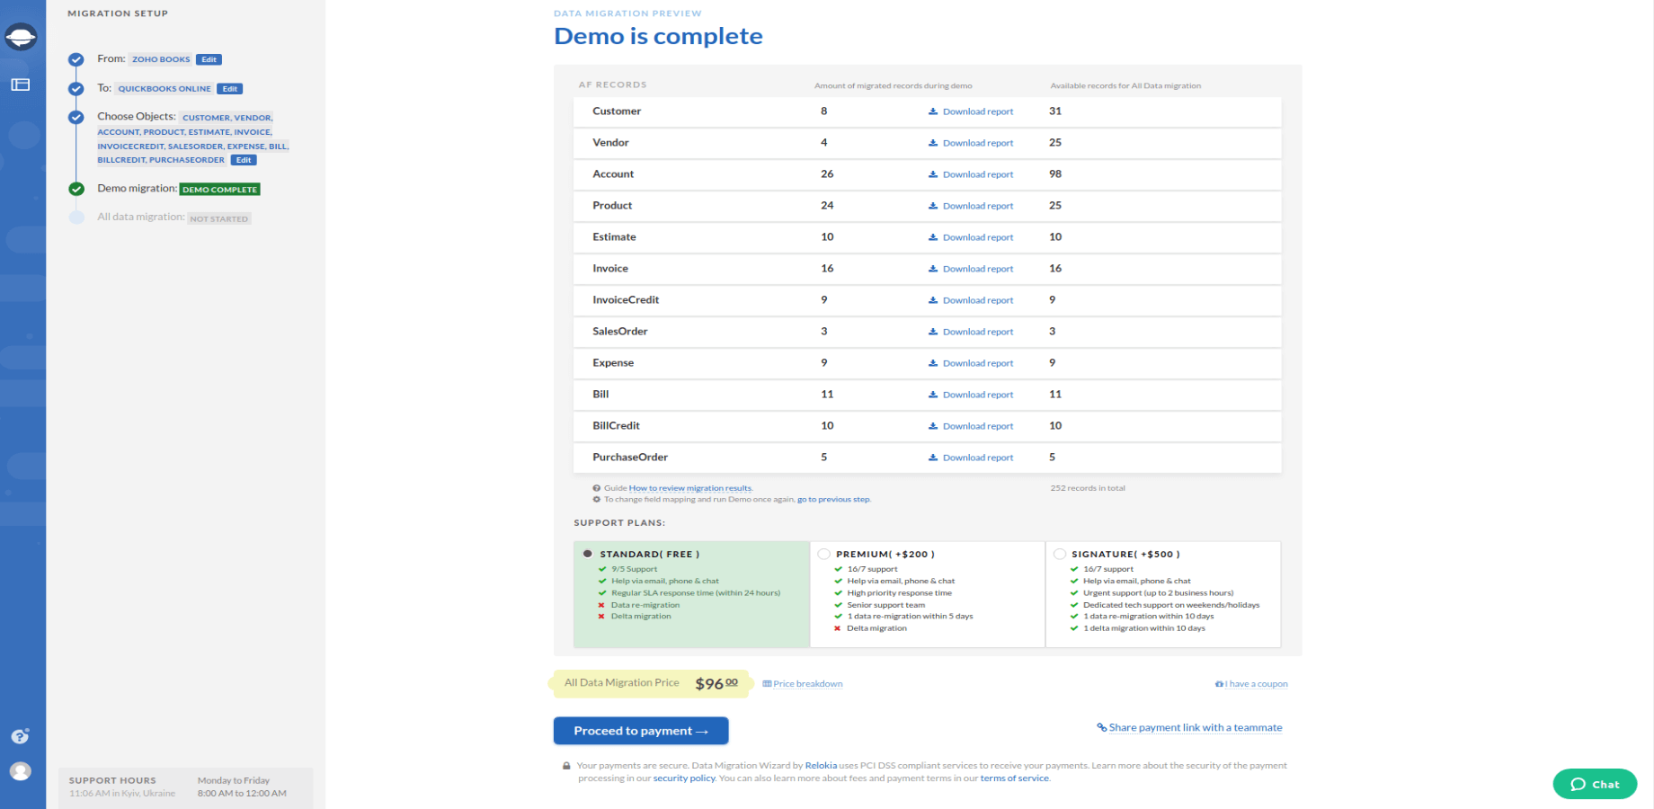This screenshot has width=1654, height=809.
Task: Download report for Vendor records
Action: pyautogui.click(x=978, y=143)
